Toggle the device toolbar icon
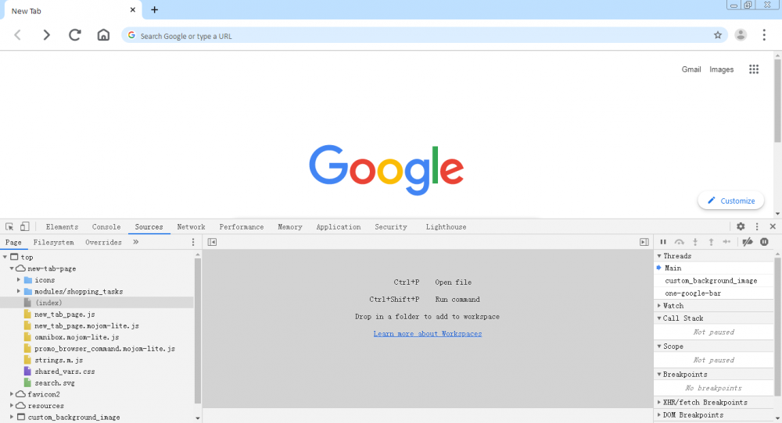Image resolution: width=782 pixels, height=423 pixels. tap(24, 227)
